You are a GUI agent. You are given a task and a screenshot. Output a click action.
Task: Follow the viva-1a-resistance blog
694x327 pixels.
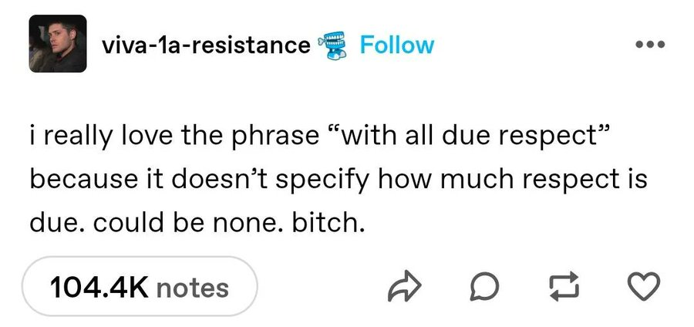click(x=396, y=45)
